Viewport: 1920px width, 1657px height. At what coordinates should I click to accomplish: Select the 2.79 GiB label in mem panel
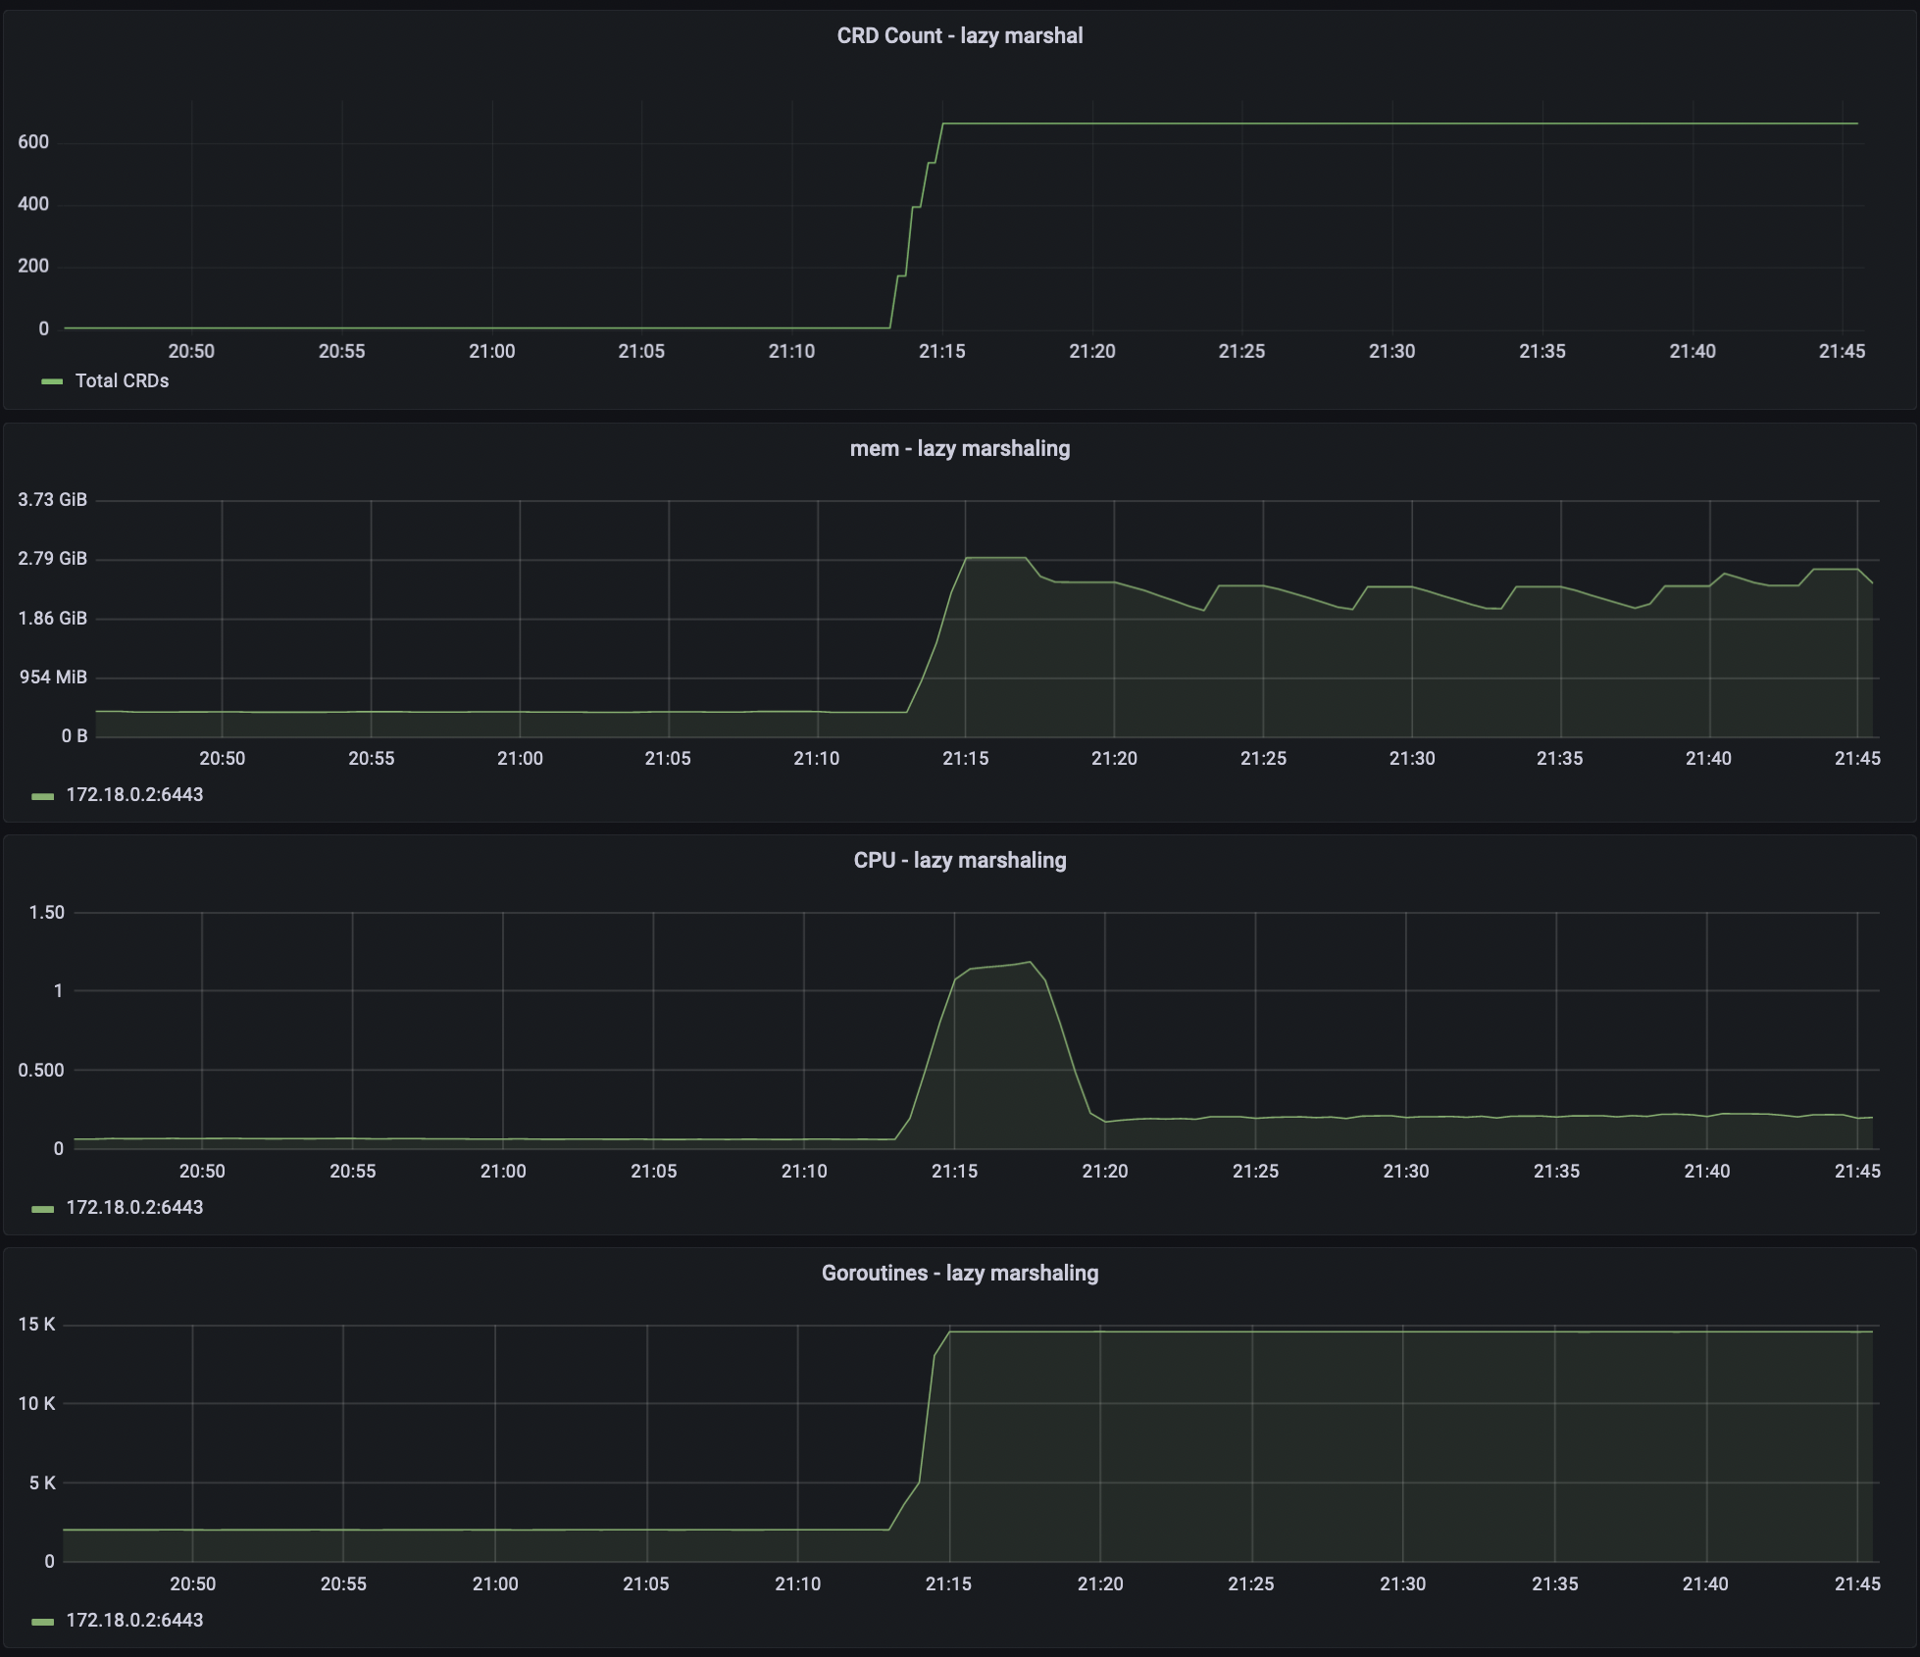(x=53, y=559)
